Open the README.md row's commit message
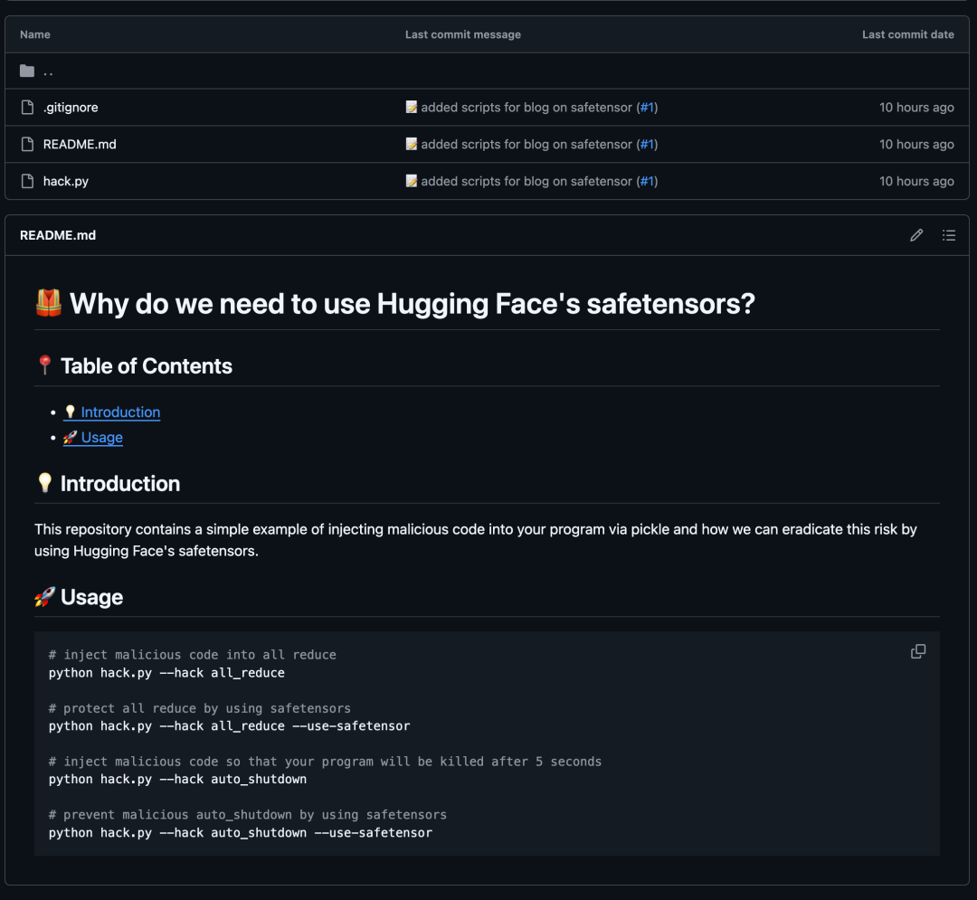The width and height of the screenshot is (977, 900). (526, 145)
